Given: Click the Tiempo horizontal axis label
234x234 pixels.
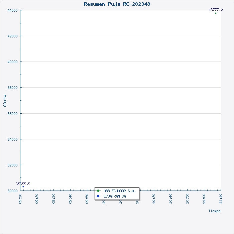Looking at the screenshot, I should pyautogui.click(x=214, y=211).
